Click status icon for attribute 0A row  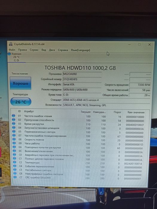[x=14, y=147]
